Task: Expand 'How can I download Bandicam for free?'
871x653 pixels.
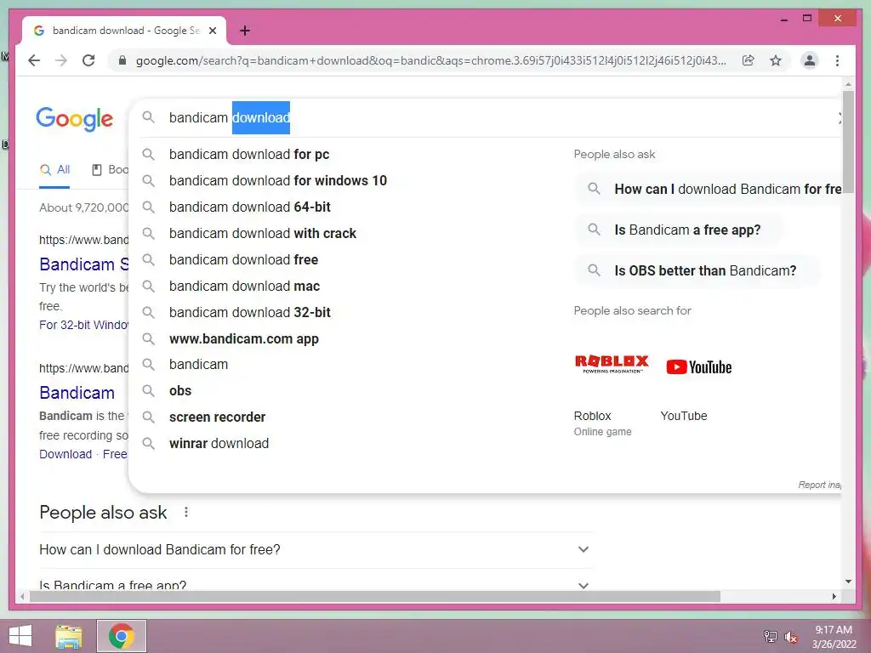Action: (316, 550)
